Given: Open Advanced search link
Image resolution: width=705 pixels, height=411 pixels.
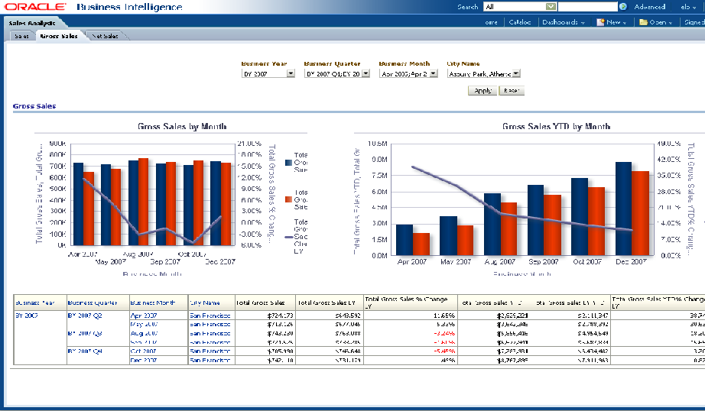Looking at the screenshot, I should 650,7.
